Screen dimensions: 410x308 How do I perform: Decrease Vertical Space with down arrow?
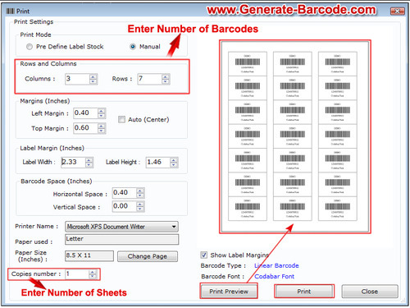pos(140,209)
